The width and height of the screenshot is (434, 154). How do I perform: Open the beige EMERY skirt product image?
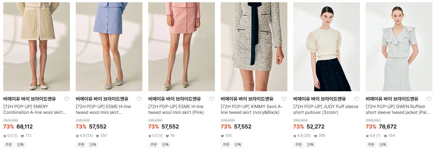coord(37,47)
